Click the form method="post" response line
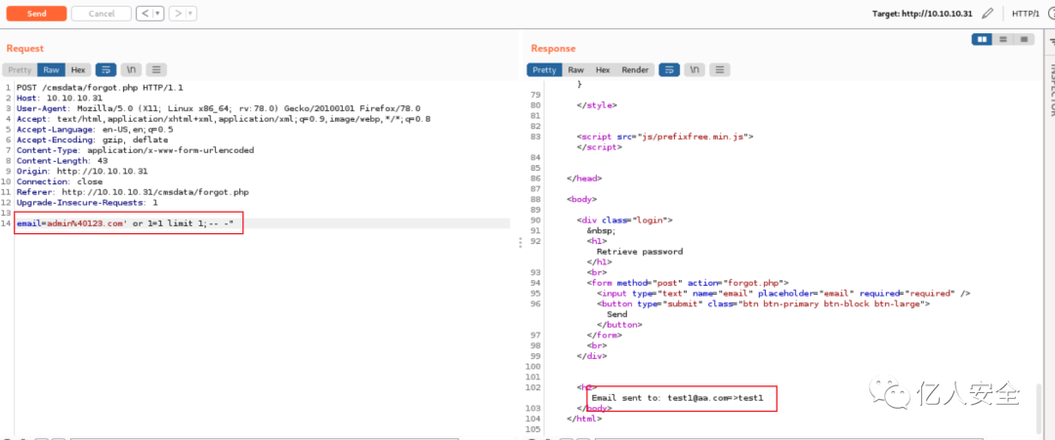Image resolution: width=1055 pixels, height=440 pixels. coord(687,283)
